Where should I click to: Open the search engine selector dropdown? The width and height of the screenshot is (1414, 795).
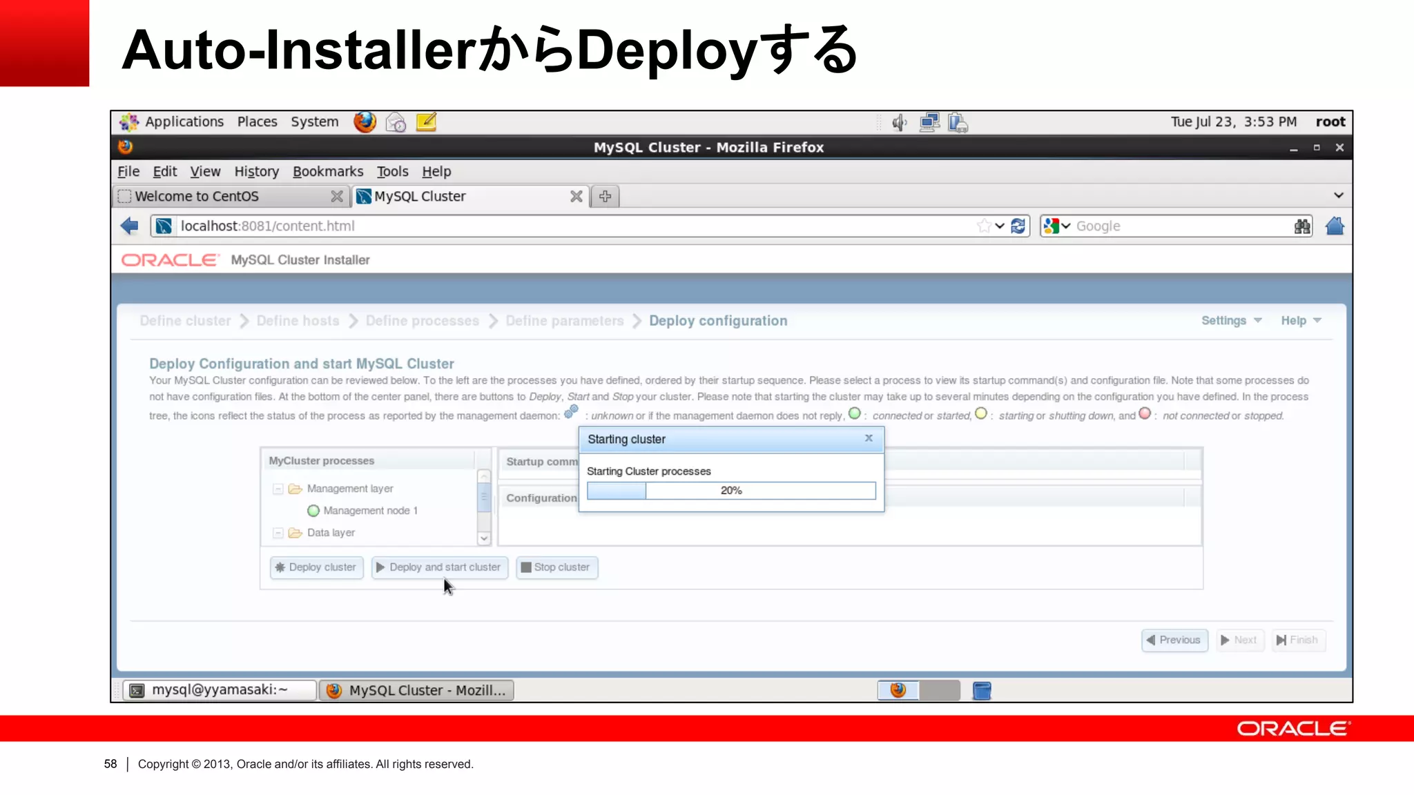point(1057,226)
